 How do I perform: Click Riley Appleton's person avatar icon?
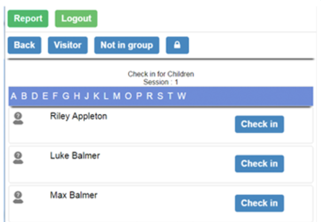pos(18,118)
